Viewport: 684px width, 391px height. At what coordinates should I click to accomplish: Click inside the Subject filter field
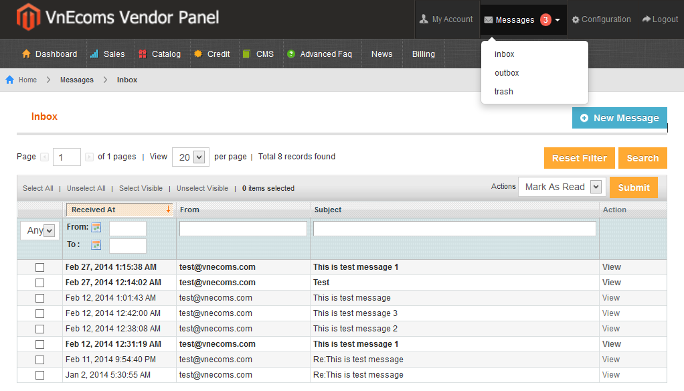tap(454, 228)
